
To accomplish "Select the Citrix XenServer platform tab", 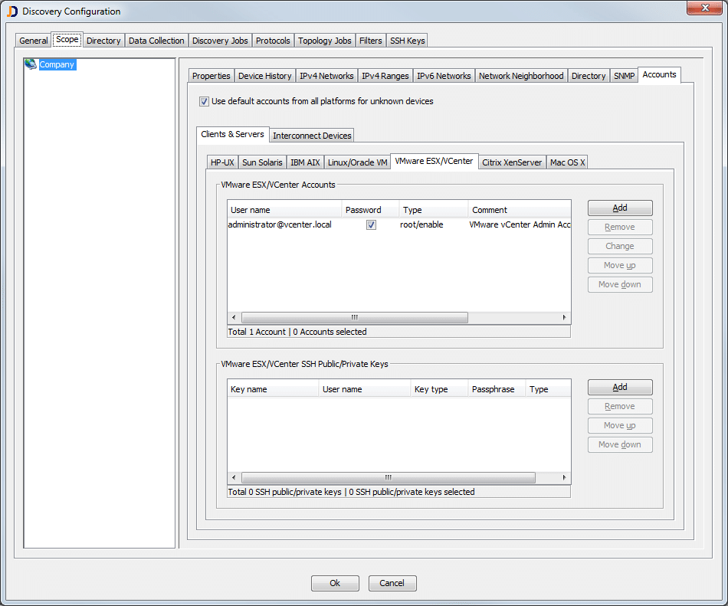I will 512,162.
